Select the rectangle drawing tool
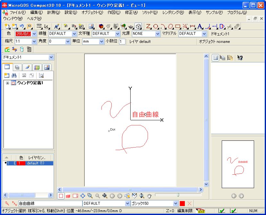The image size is (266, 215). [x=178, y=26]
